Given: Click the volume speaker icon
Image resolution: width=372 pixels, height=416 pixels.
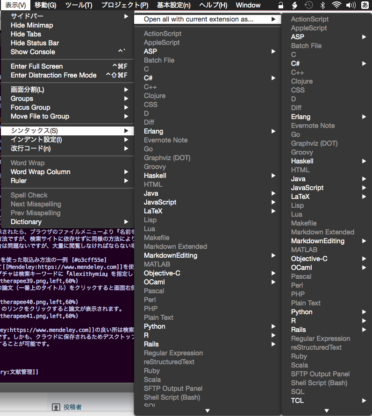Looking at the screenshot, I should point(351,5).
